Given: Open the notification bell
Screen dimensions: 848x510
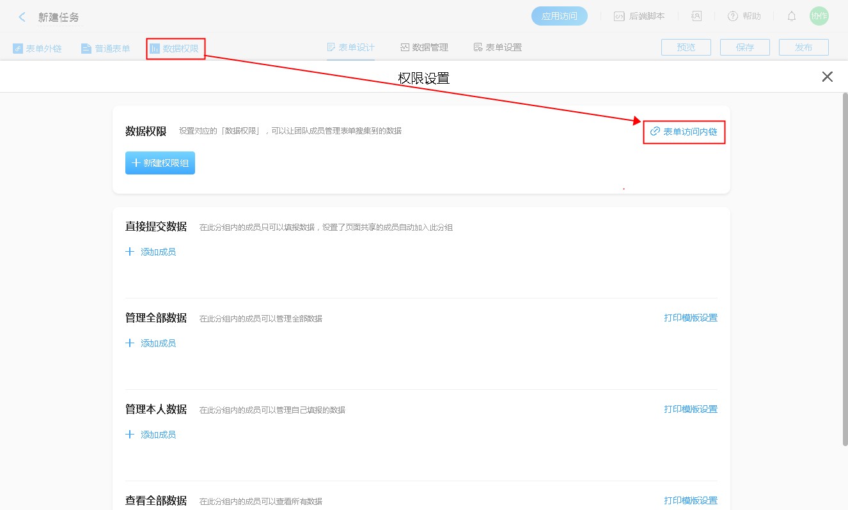Looking at the screenshot, I should pyautogui.click(x=792, y=17).
